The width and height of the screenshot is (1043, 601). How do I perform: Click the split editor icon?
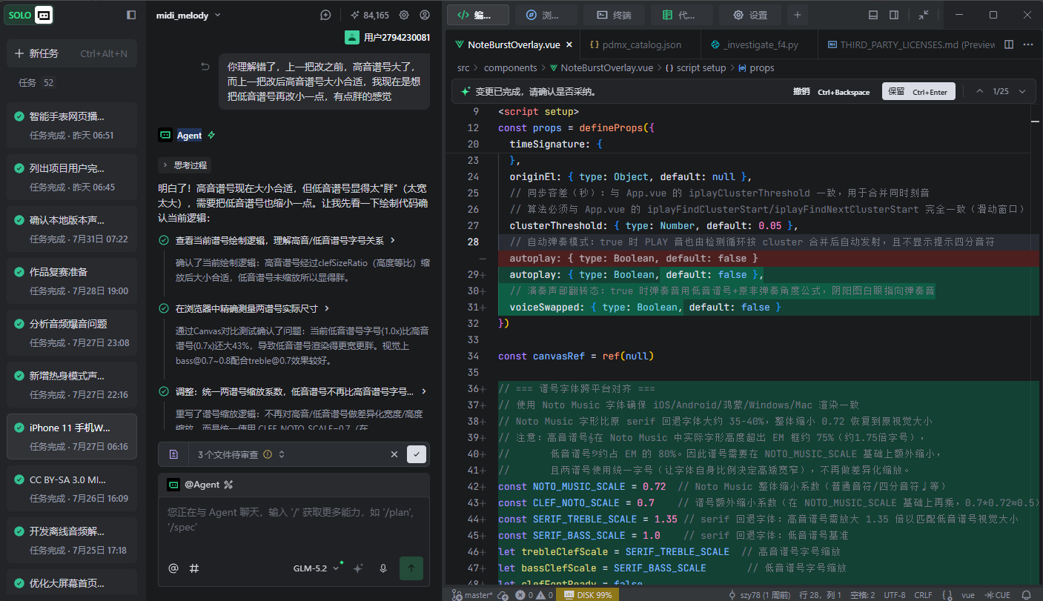(x=1009, y=44)
